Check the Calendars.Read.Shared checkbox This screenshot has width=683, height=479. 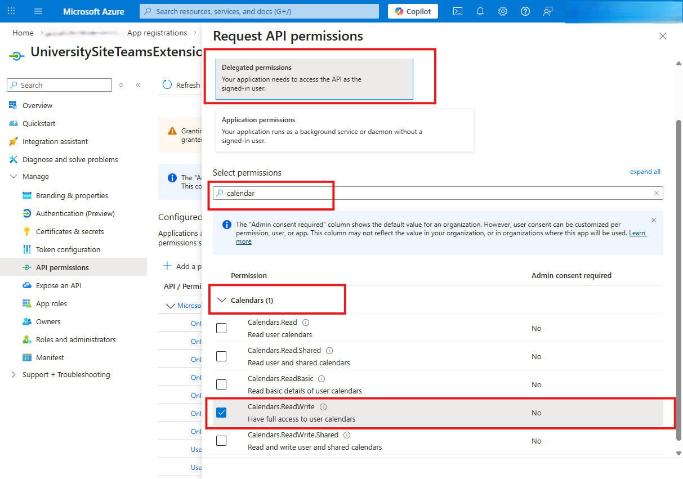point(221,356)
